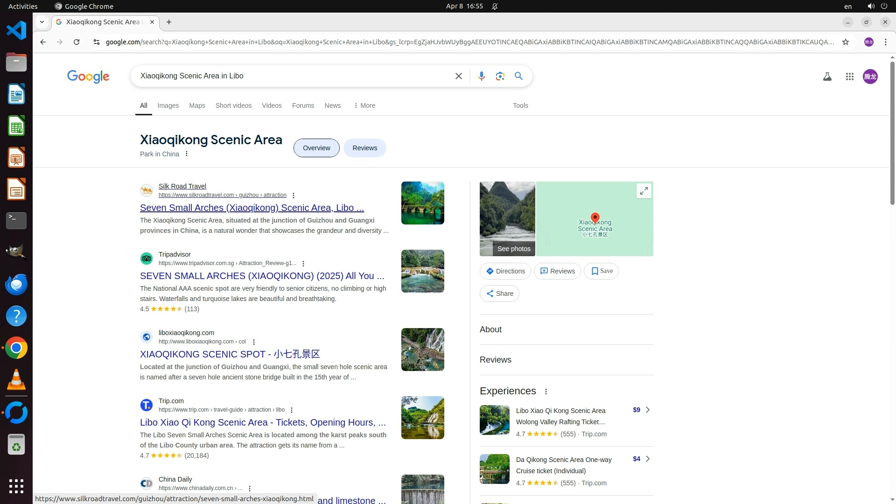Open the Trip.com Libo Xiao Qi Kong link
This screenshot has height=504, width=896.
(x=263, y=422)
